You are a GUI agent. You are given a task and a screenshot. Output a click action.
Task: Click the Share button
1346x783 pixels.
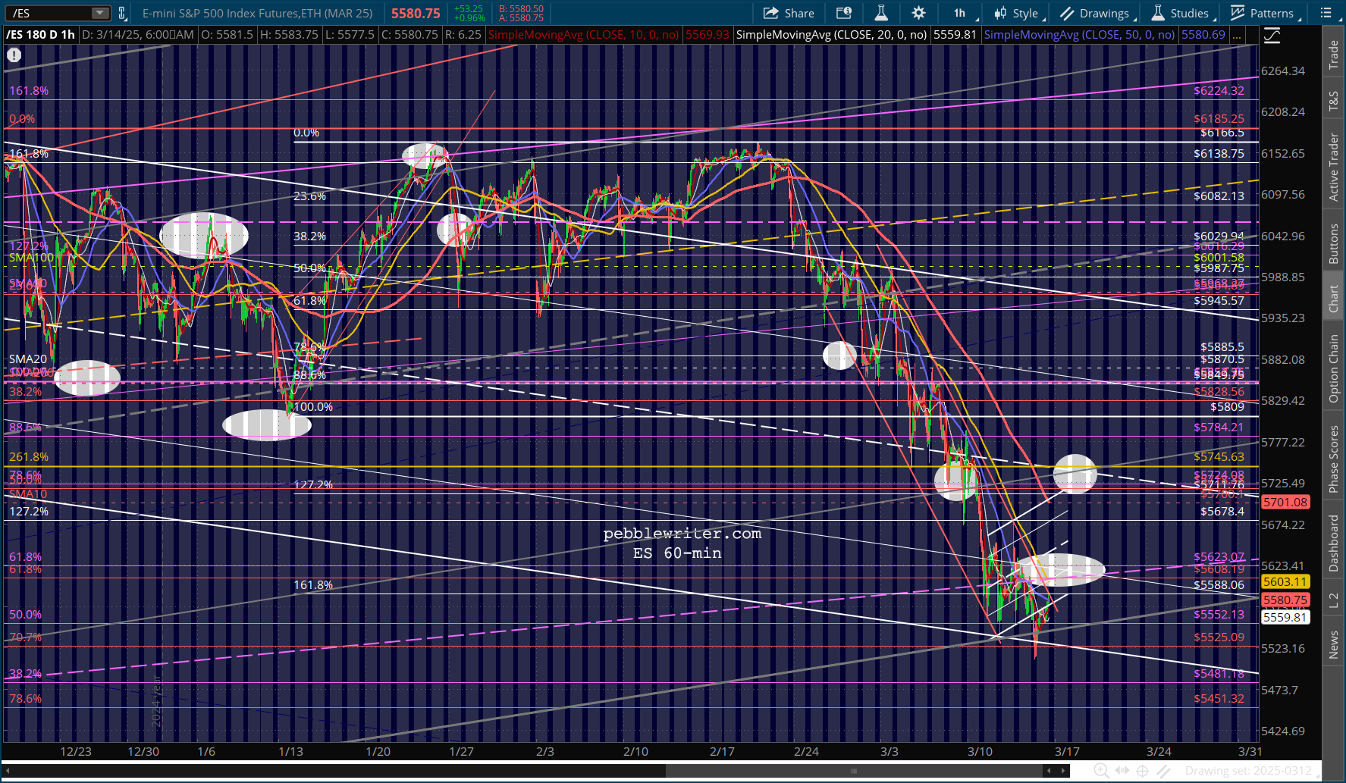coord(789,13)
